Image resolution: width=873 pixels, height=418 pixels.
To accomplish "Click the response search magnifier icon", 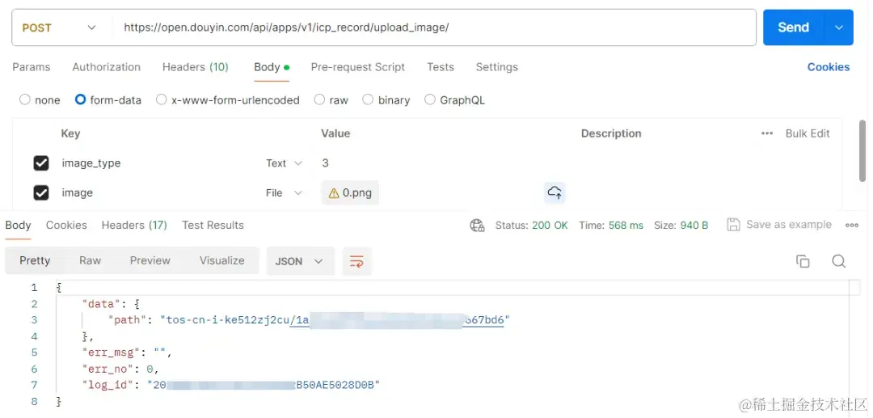I will pos(839,261).
